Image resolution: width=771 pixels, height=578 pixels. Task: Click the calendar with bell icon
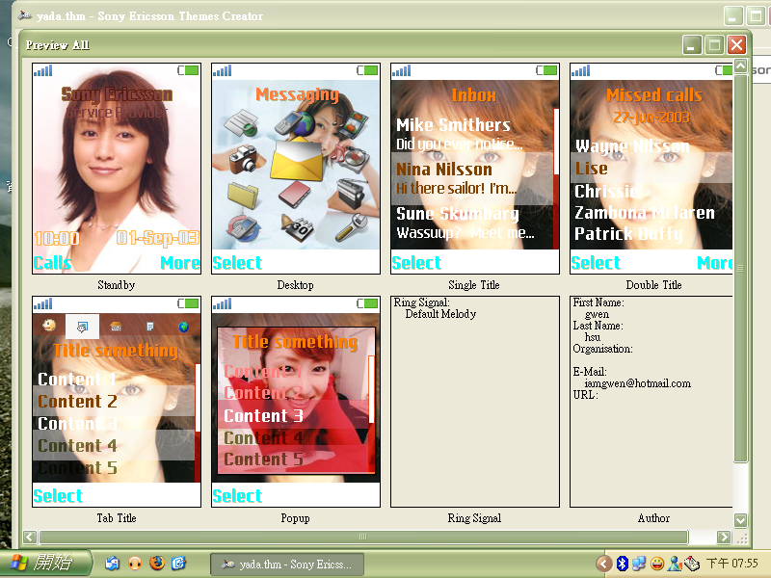tap(297, 227)
